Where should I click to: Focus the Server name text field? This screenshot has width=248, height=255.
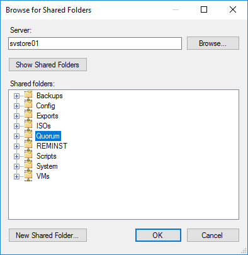click(95, 43)
